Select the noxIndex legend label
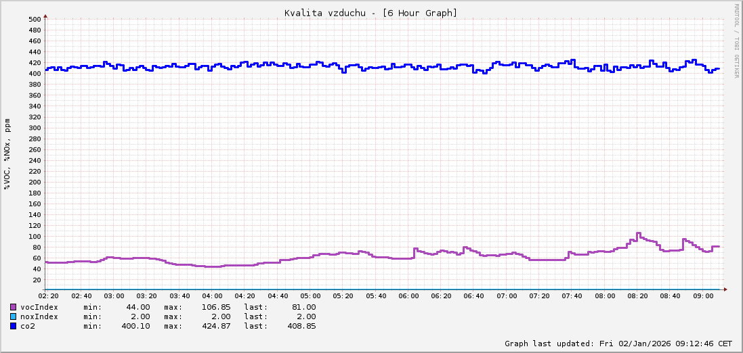The height and width of the screenshot is (353, 743). point(39,316)
